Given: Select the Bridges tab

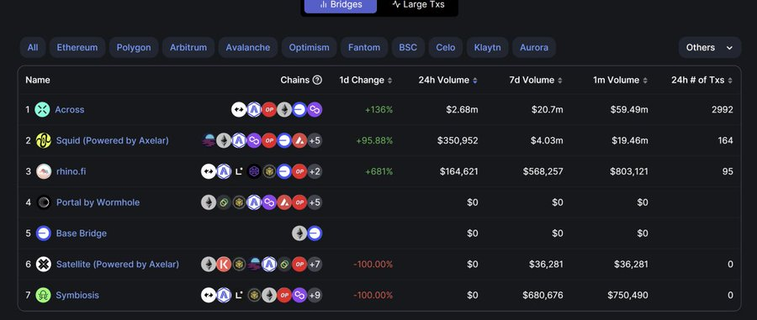Looking at the screenshot, I should pyautogui.click(x=341, y=5).
